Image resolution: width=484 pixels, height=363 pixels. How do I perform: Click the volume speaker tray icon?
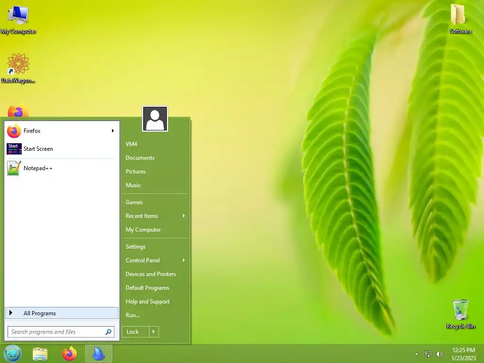pyautogui.click(x=440, y=354)
